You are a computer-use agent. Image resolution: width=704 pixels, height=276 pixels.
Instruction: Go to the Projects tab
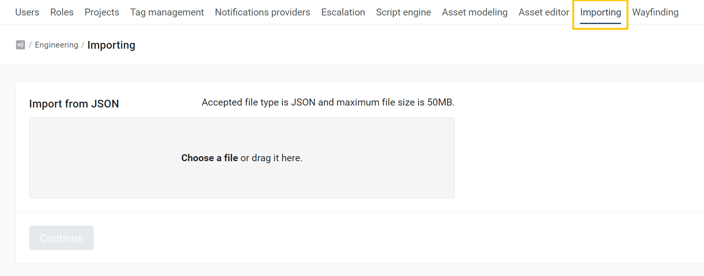tap(102, 12)
